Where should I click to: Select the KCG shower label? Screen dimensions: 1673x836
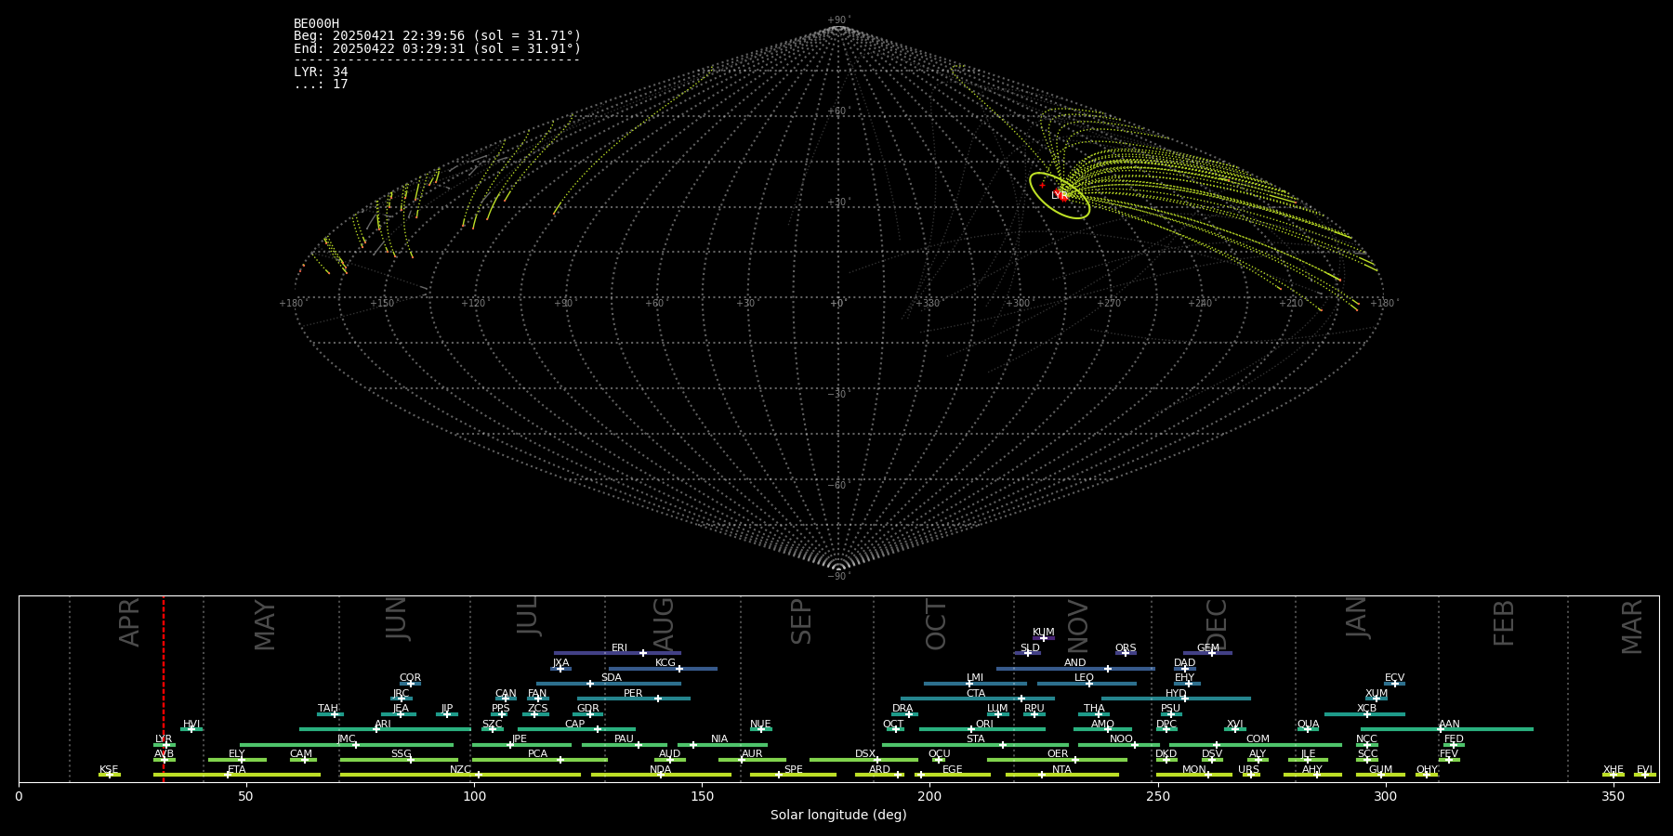[x=665, y=663]
